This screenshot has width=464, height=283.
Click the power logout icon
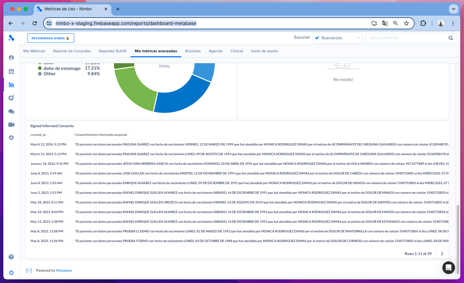[11, 272]
